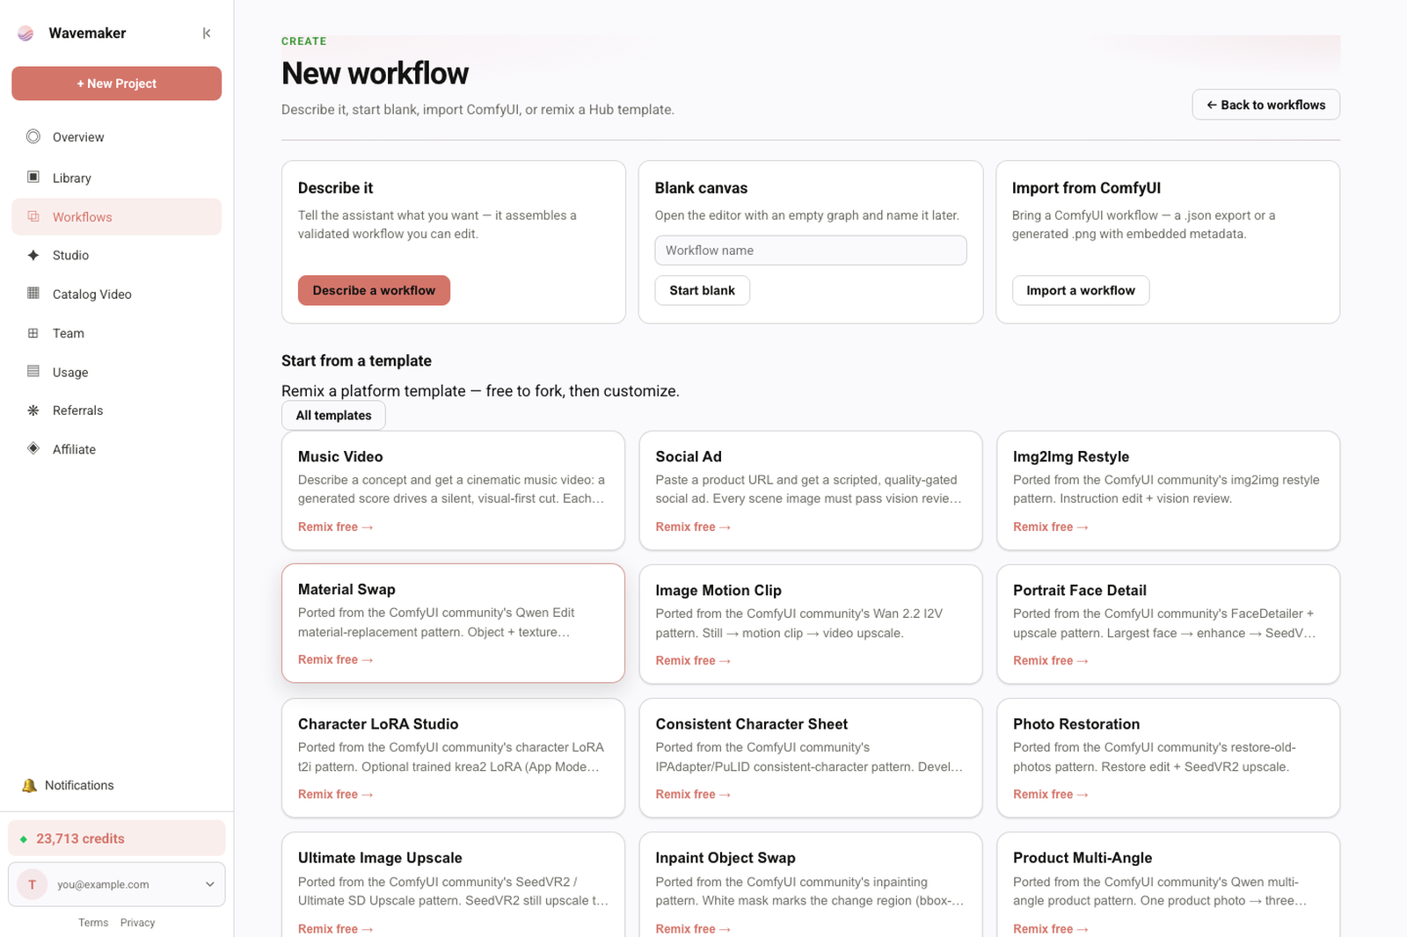Click the Describe a workflow button
Screen dimensions: 1407x937
tap(374, 290)
